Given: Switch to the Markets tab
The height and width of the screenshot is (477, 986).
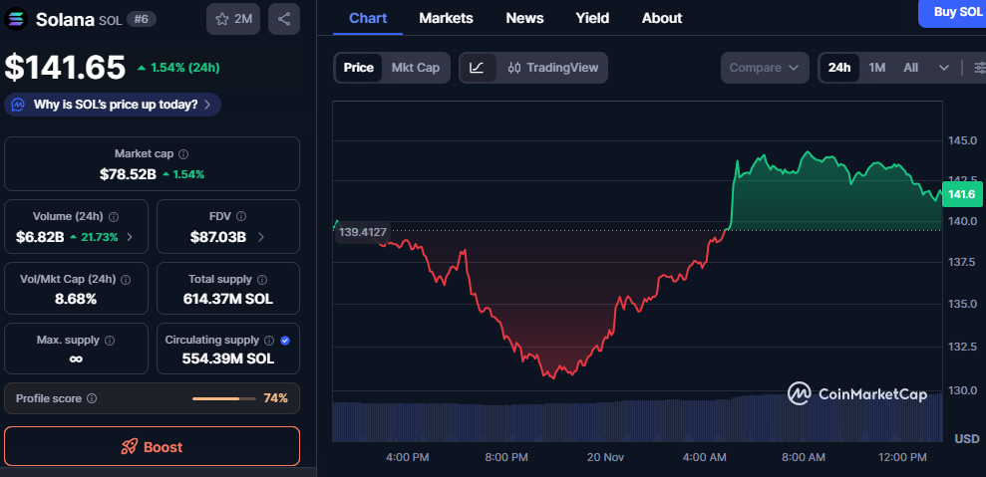Looking at the screenshot, I should [446, 18].
